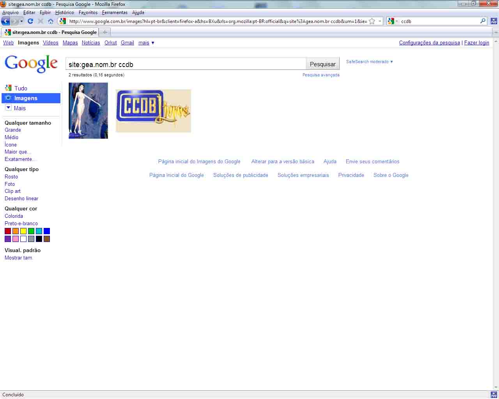The width and height of the screenshot is (499, 399).
Task: Click the browser Back arrow button
Action: (x=6, y=21)
